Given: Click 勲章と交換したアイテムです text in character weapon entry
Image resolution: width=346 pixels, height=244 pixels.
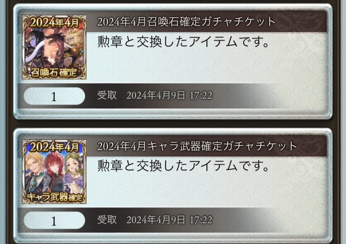Looking at the screenshot, I should coord(183,166).
